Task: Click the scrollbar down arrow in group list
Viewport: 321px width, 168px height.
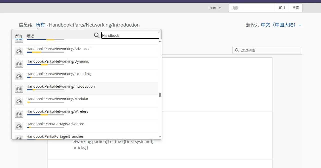Action: (160, 137)
